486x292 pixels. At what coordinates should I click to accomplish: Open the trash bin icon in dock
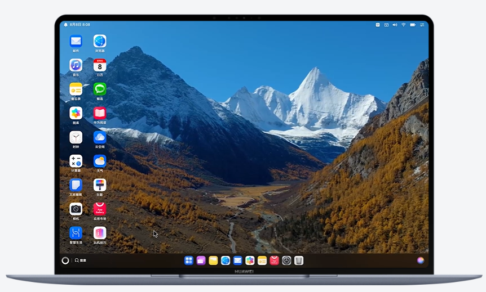298,260
